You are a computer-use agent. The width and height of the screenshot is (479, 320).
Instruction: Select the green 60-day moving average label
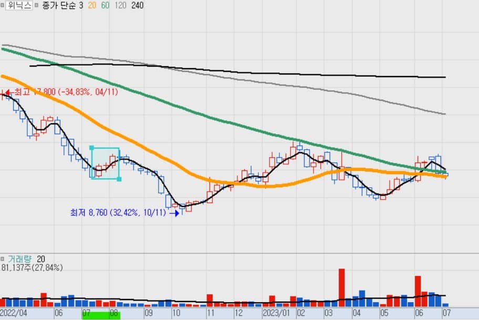click(x=105, y=5)
